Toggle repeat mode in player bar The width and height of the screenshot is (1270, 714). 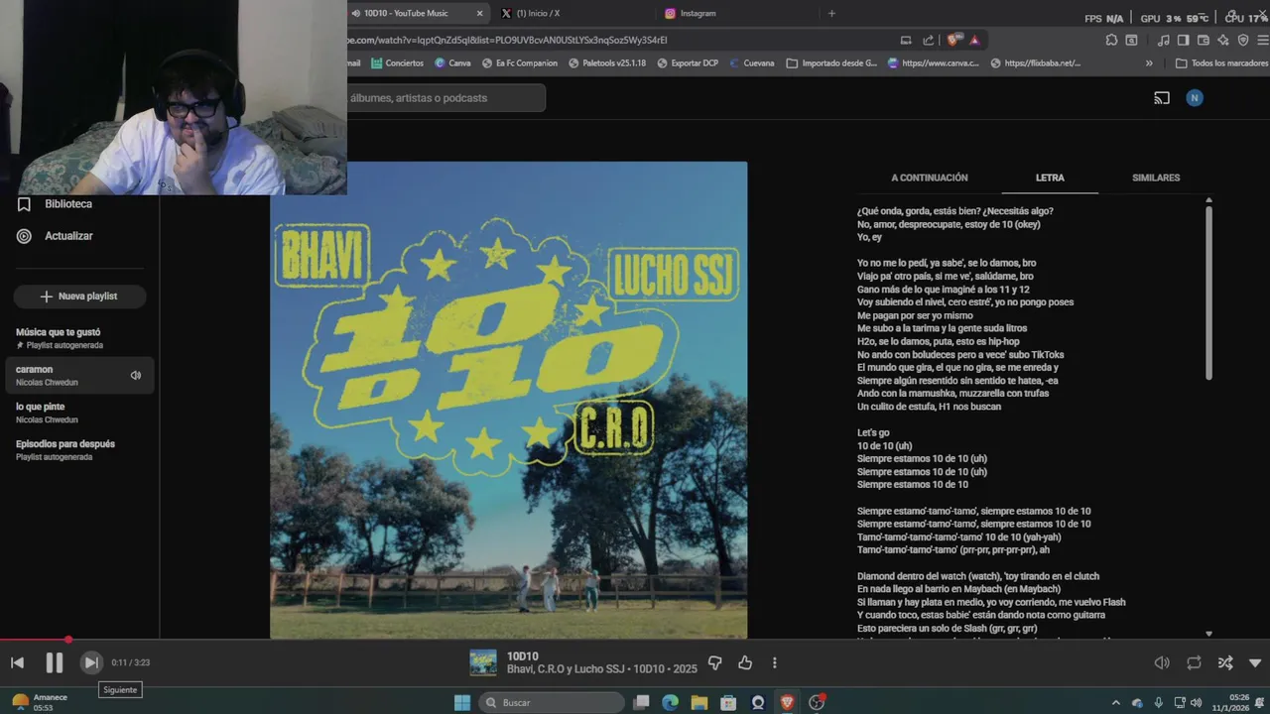[x=1194, y=662]
